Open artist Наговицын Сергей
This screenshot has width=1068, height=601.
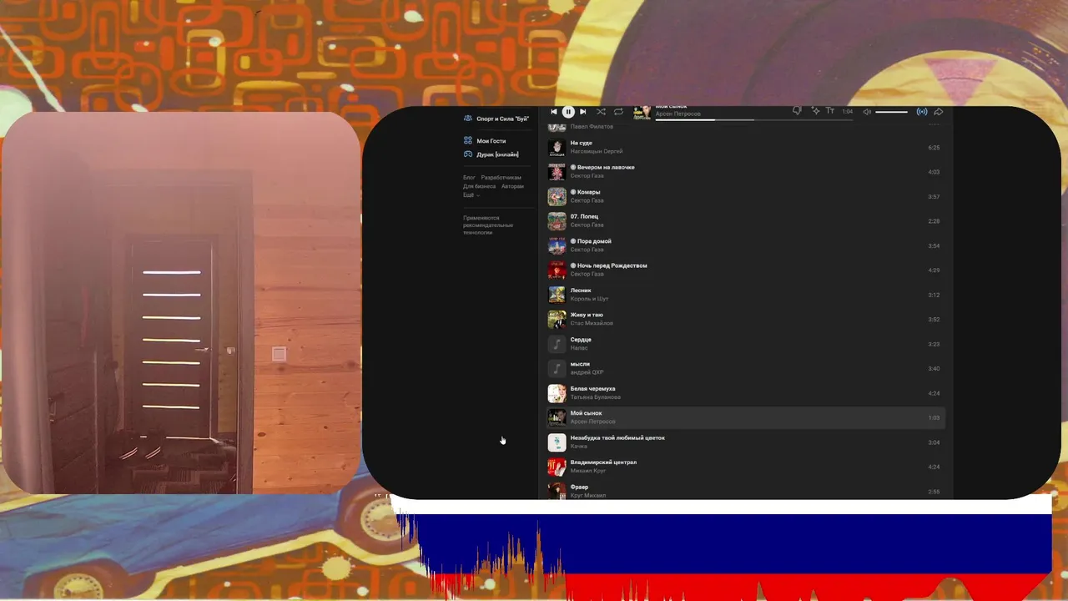click(597, 151)
